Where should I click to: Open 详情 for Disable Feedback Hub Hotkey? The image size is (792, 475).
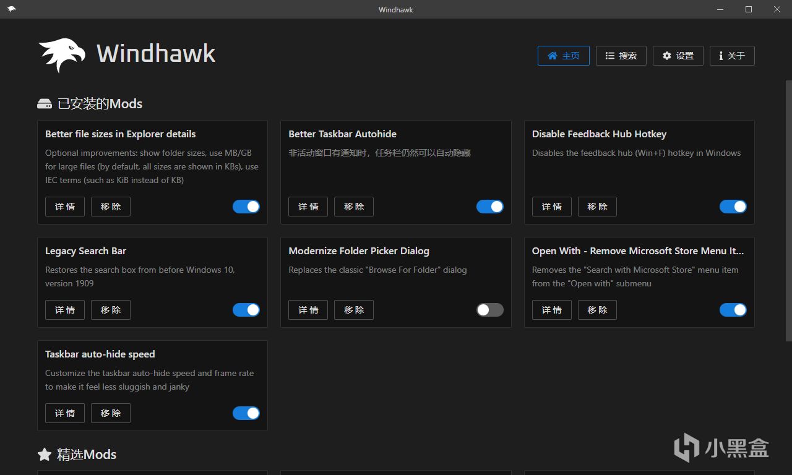click(x=552, y=207)
